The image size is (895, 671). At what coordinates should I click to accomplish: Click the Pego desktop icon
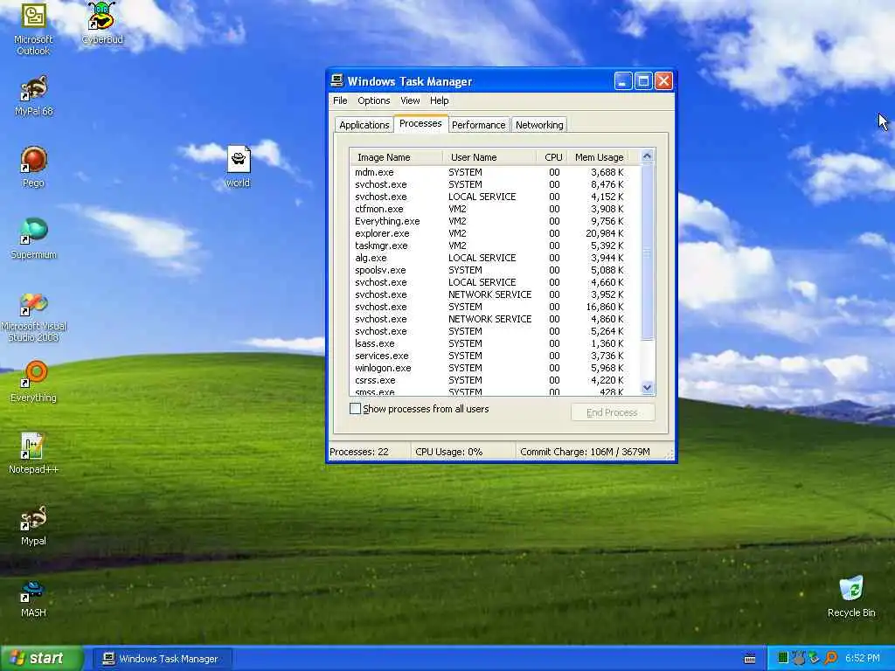point(34,167)
